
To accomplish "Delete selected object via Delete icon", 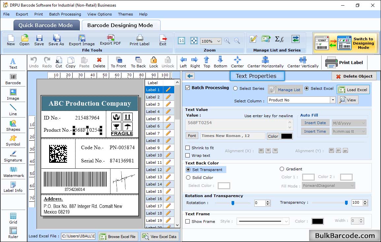I will tap(99, 62).
